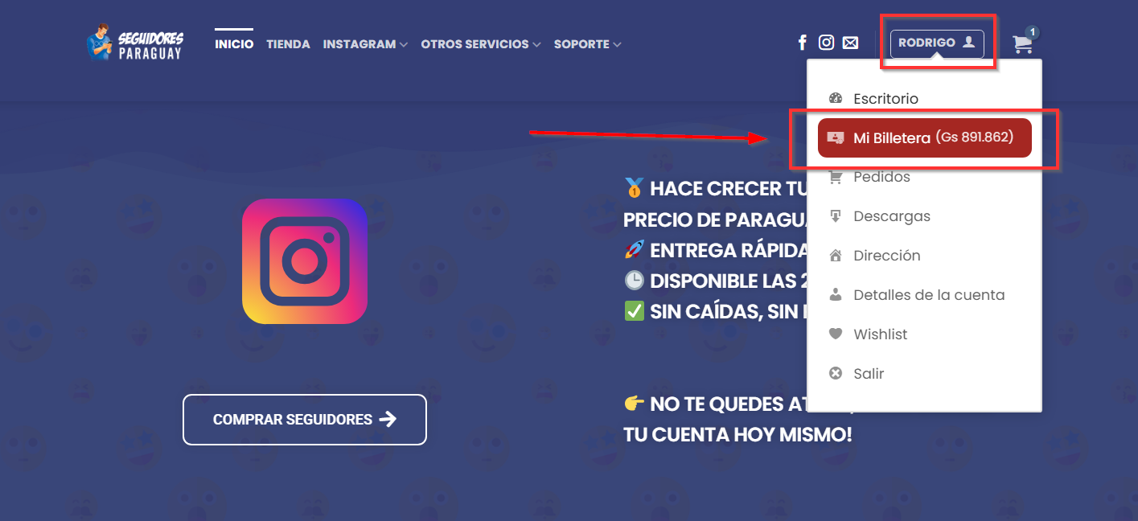Expand the Soporte dropdown menu
Screen dimensions: 1138x521
[587, 44]
